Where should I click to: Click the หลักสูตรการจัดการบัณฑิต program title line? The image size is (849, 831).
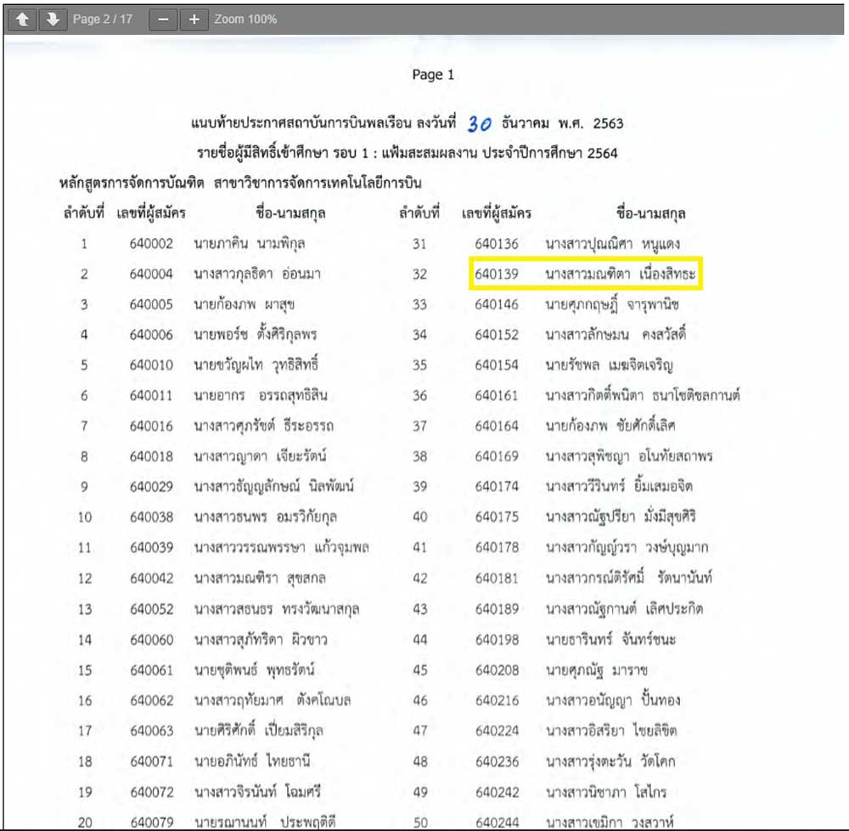point(240,183)
